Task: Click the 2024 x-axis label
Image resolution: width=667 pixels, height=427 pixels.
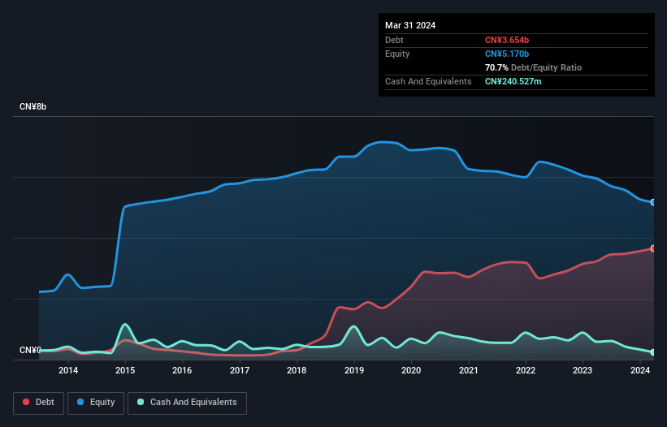Action: 639,371
